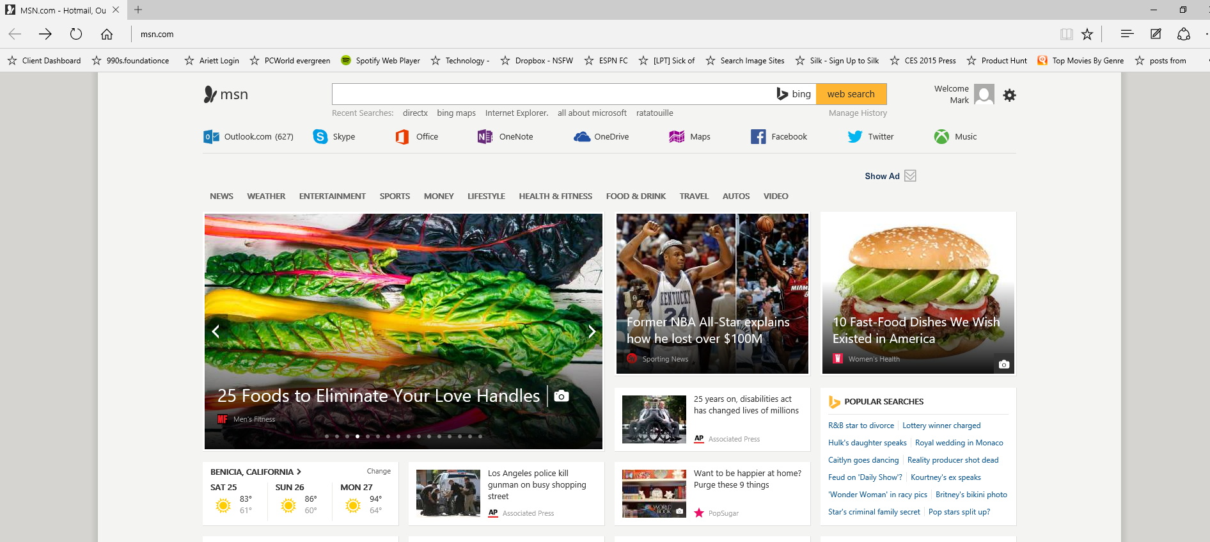Open Client Dashboard bookmark
Screen dimensions: 1210x542
45,61
